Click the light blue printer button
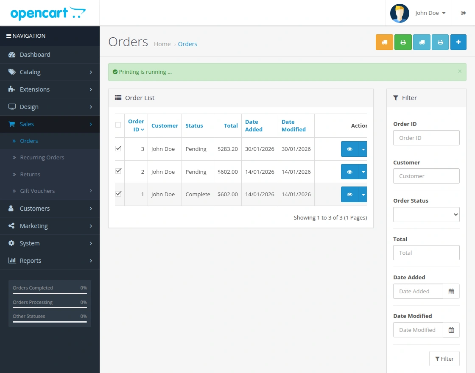 coord(440,42)
